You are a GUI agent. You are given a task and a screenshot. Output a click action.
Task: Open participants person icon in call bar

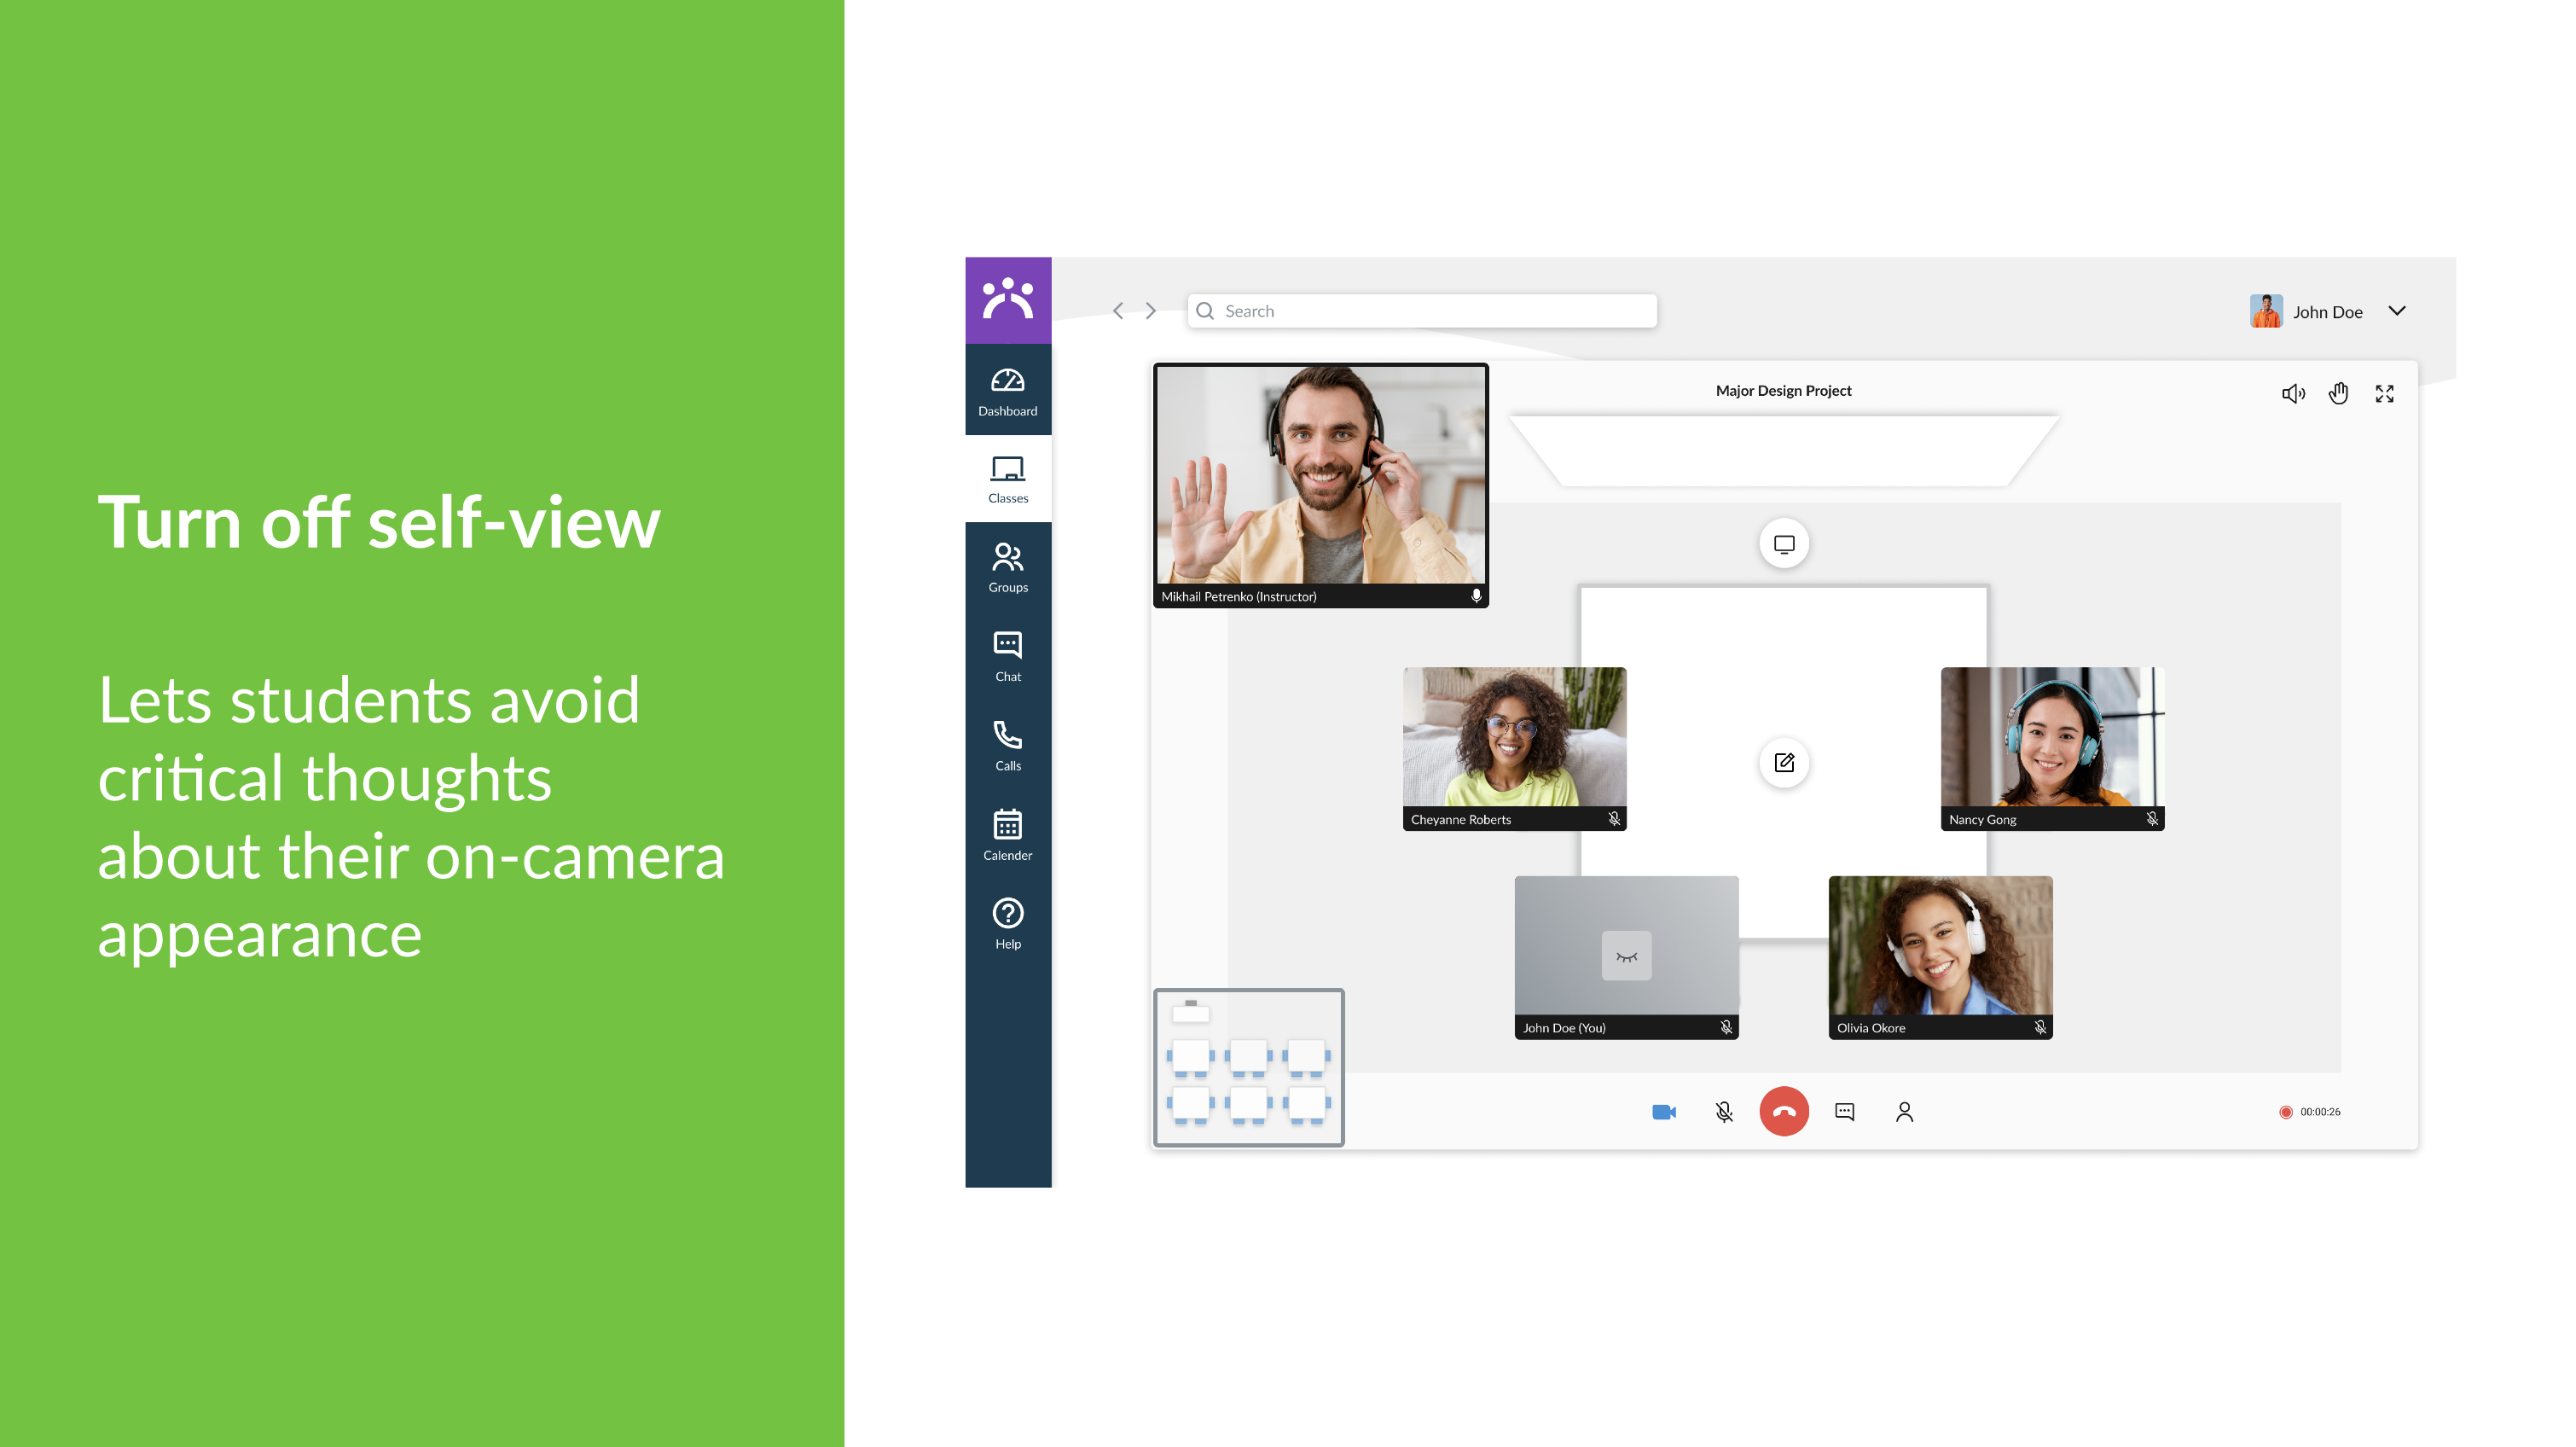(1904, 1111)
